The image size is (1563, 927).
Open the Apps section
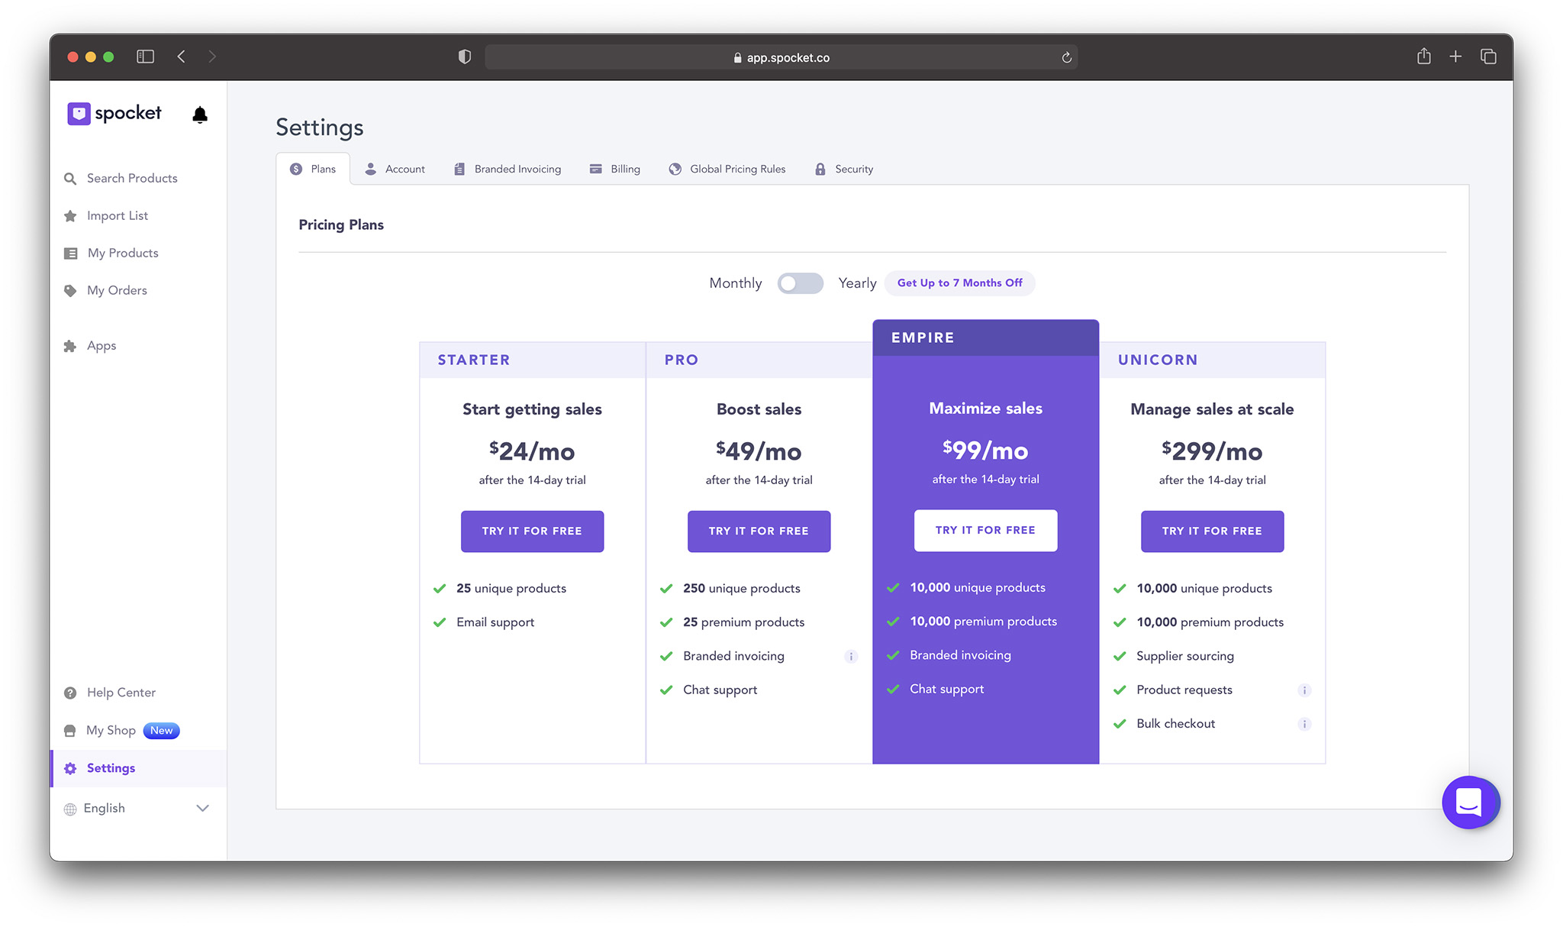click(x=101, y=345)
